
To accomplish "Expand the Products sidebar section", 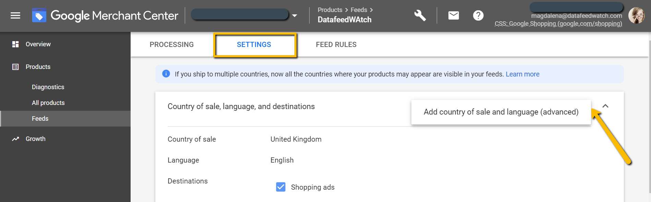I will [x=38, y=67].
